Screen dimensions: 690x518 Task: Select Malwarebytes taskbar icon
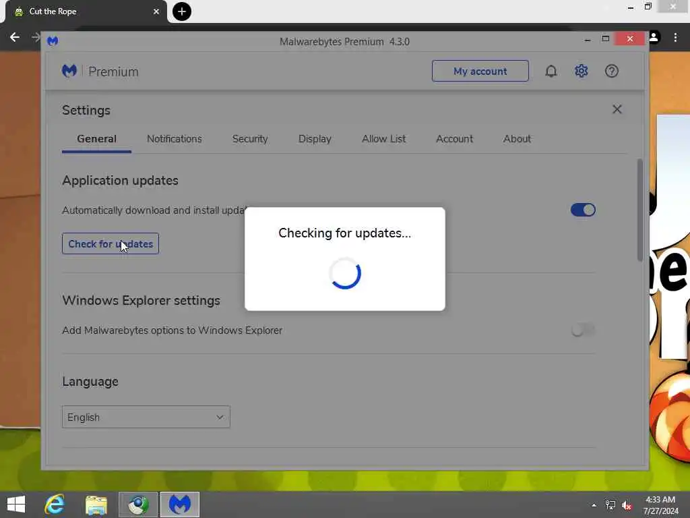coord(179,505)
